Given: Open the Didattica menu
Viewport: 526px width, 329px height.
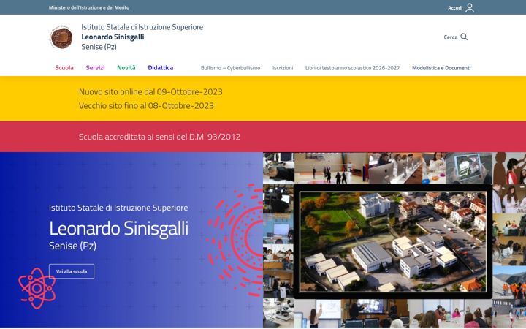Looking at the screenshot, I should coord(160,68).
